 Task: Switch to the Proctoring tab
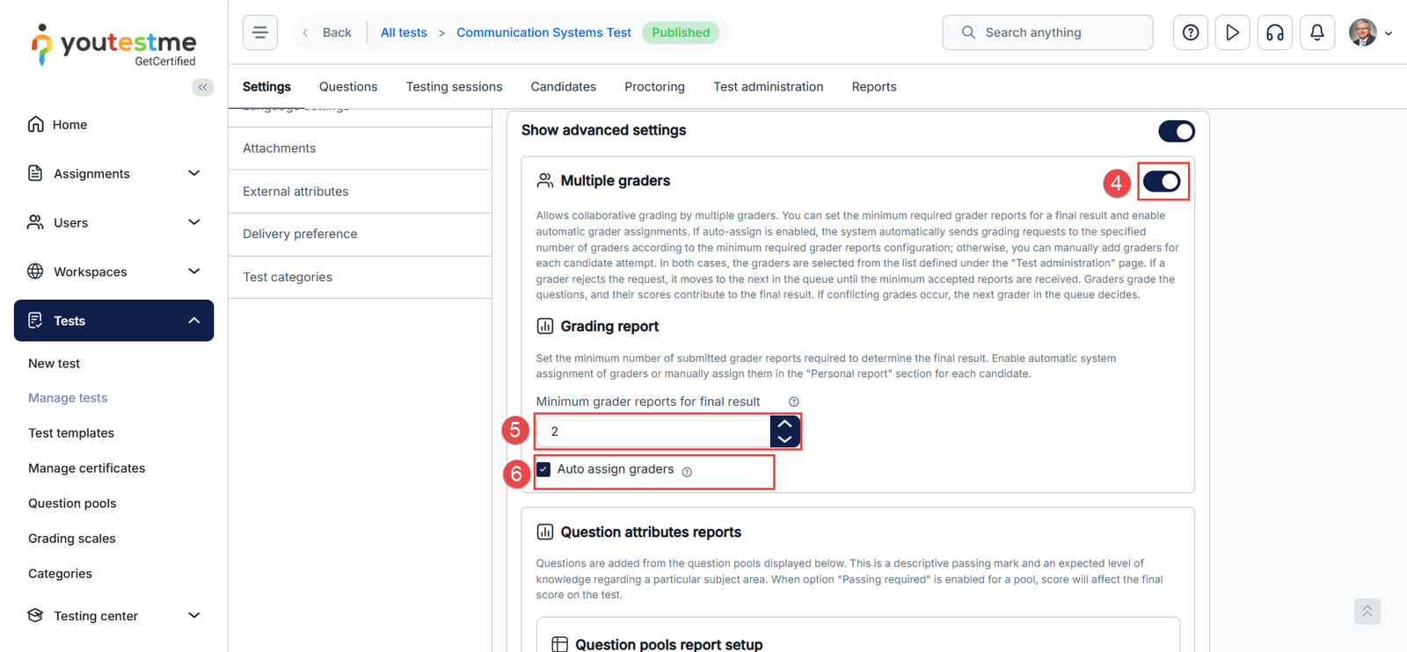[654, 86]
